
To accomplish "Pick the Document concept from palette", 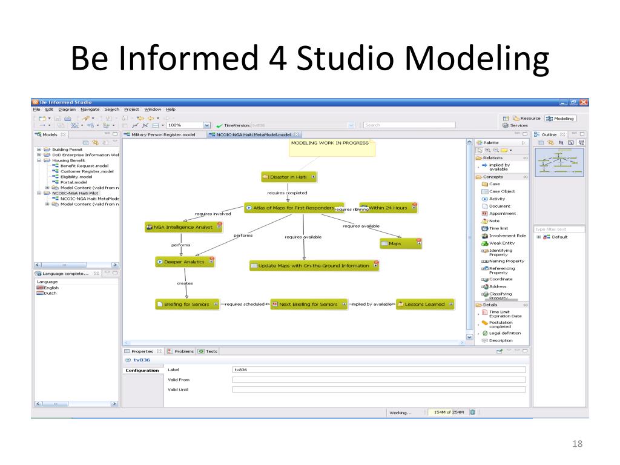I will coord(496,206).
